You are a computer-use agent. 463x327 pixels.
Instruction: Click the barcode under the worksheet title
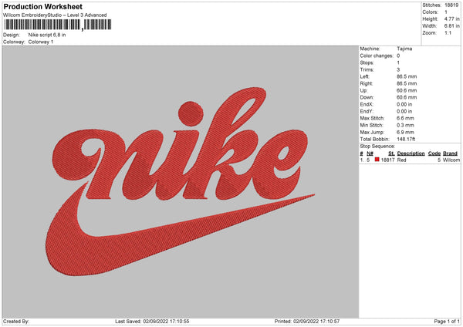(x=58, y=25)
